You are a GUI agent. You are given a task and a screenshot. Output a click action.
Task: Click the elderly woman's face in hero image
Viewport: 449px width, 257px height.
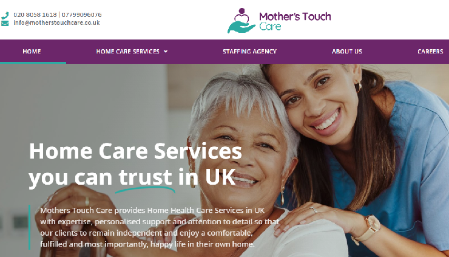(x=243, y=155)
